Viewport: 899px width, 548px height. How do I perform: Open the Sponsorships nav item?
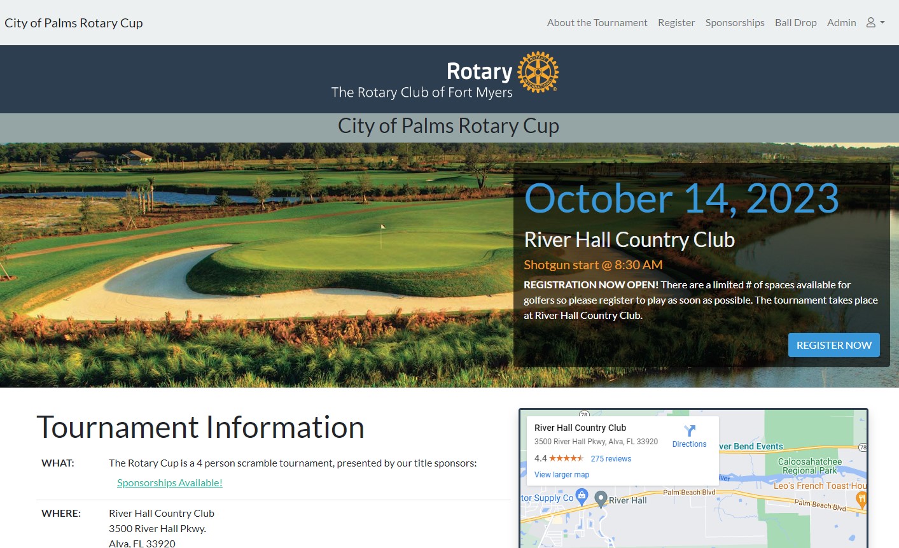[735, 22]
